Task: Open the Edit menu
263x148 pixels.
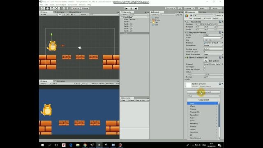Action: [x=46, y=5]
